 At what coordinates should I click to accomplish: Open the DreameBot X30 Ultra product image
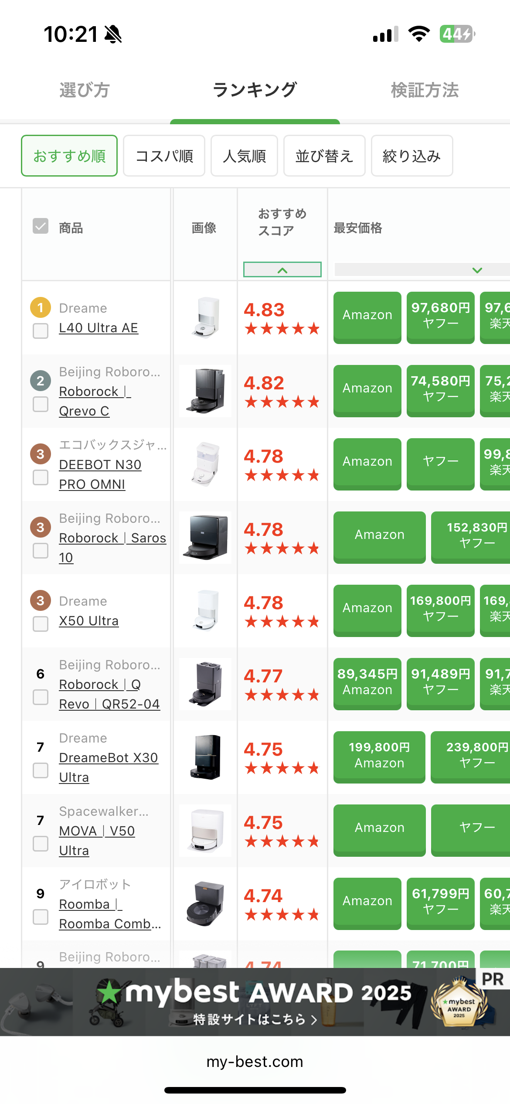coord(205,757)
